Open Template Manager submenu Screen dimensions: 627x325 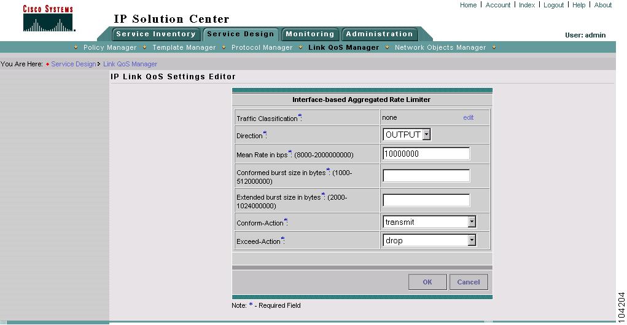184,48
